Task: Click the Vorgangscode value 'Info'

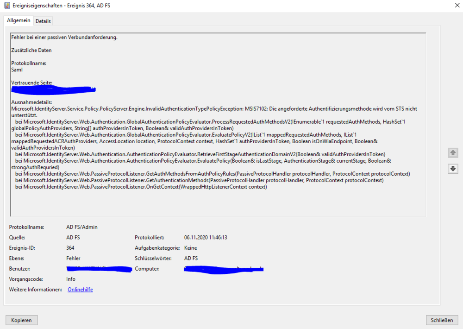Action: point(71,279)
